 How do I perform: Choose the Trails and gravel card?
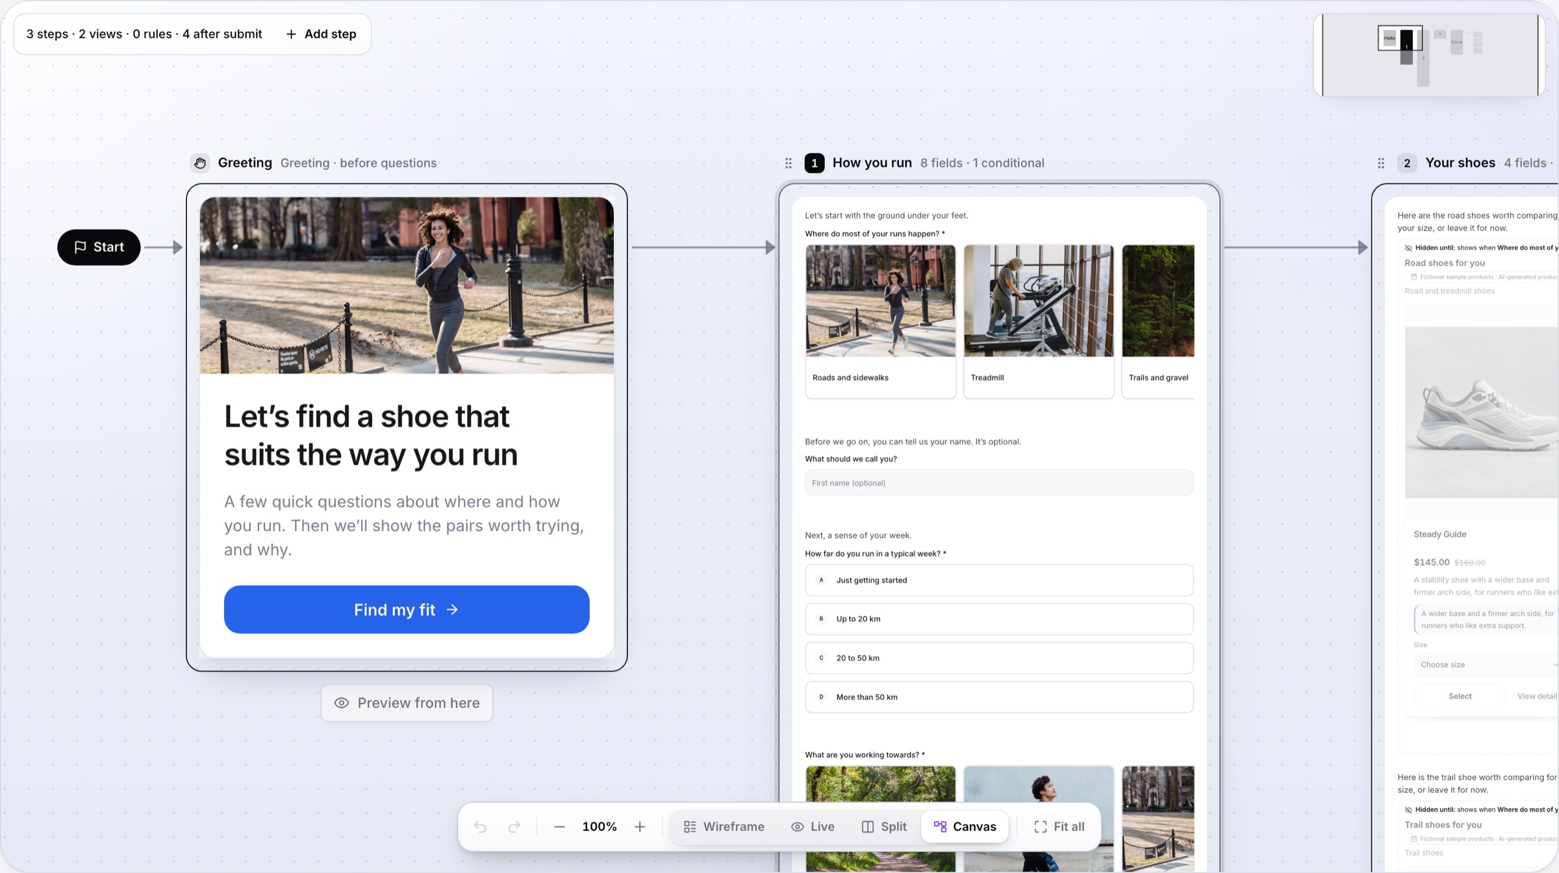pyautogui.click(x=1158, y=321)
